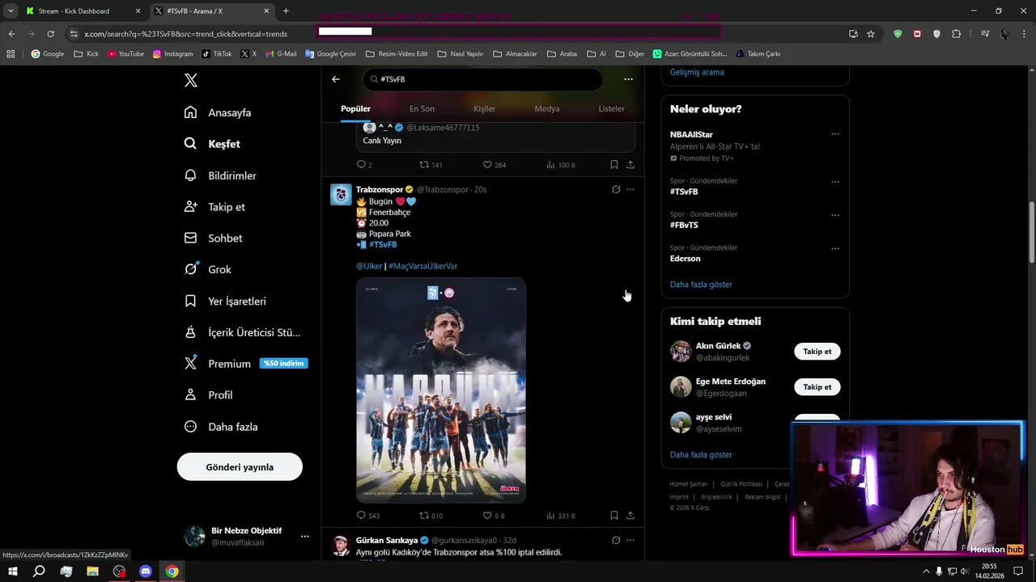Share the Trabzonspor post

click(630, 515)
